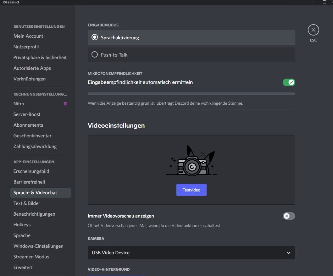Select the Sprachaktivierung radio option
Image resolution: width=333 pixels, height=276 pixels.
click(x=191, y=38)
